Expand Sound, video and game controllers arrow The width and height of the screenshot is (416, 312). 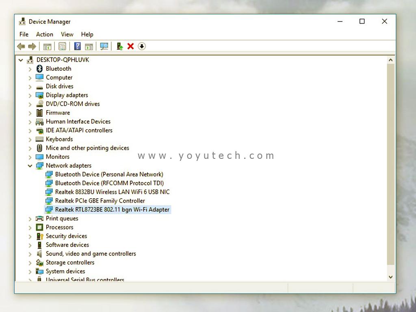tap(30, 254)
